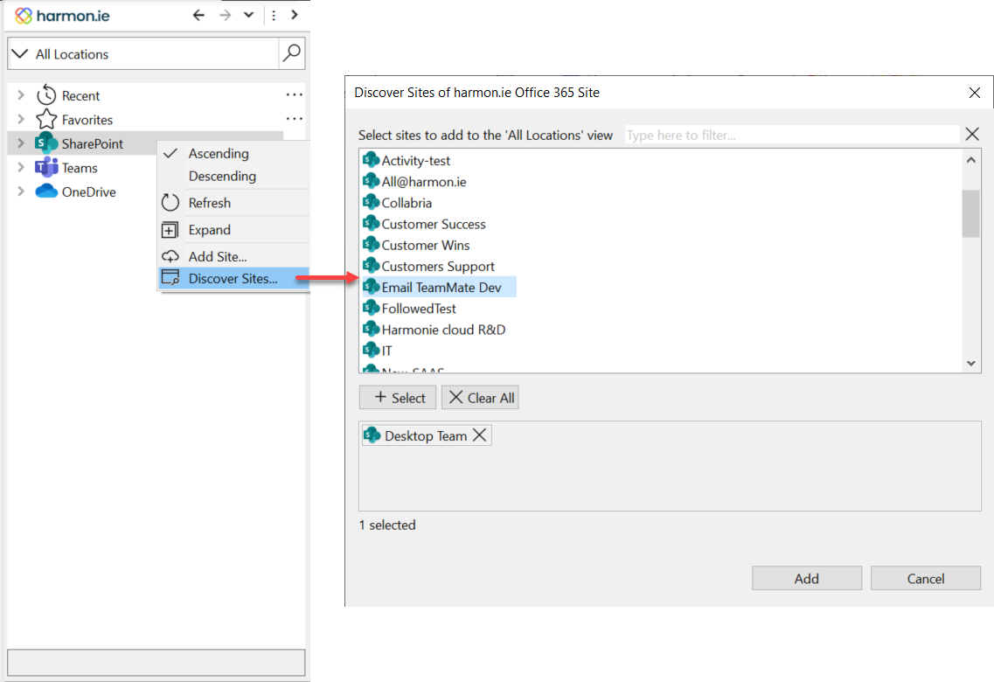Click the Recent clock icon

(46, 95)
